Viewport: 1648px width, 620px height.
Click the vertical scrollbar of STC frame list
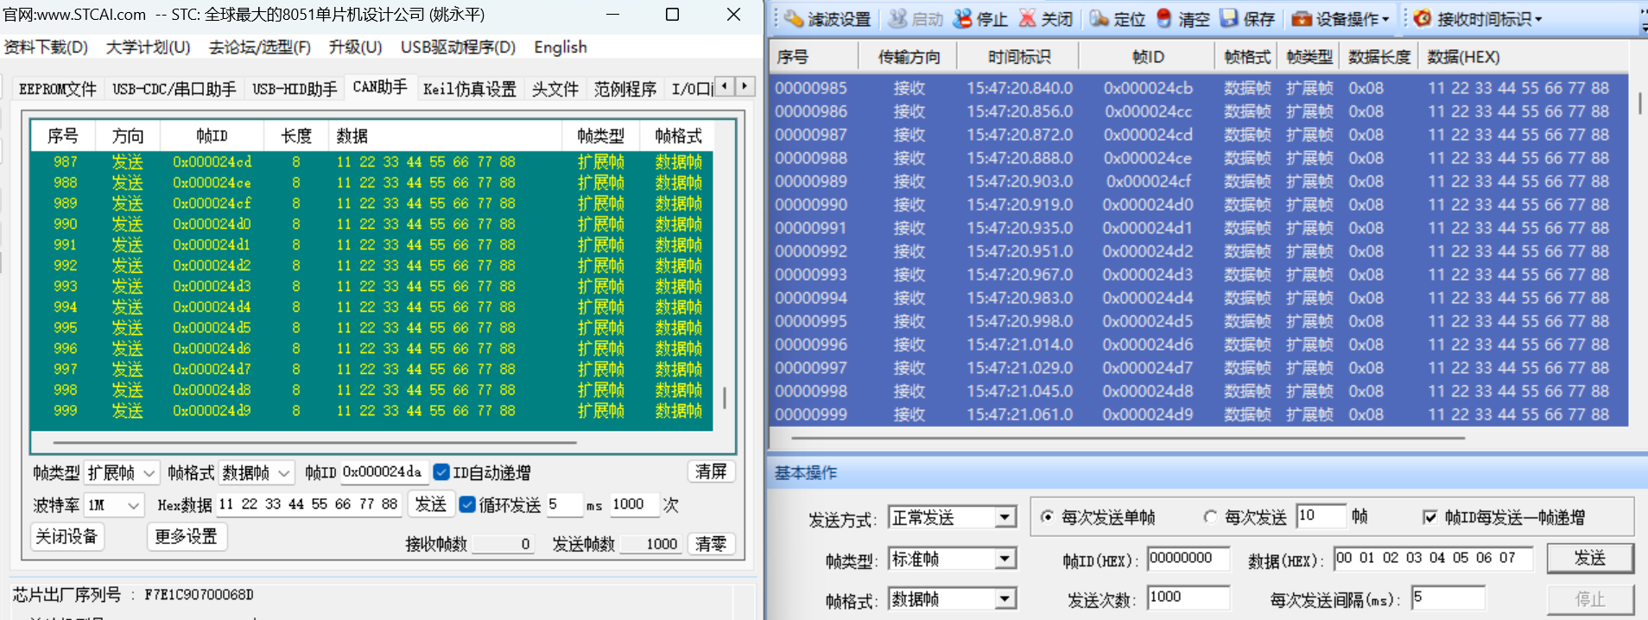[x=724, y=396]
